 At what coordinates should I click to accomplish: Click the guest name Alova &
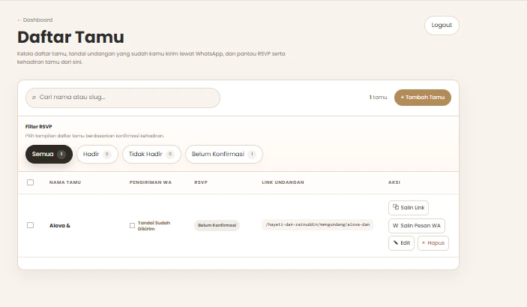60,225
